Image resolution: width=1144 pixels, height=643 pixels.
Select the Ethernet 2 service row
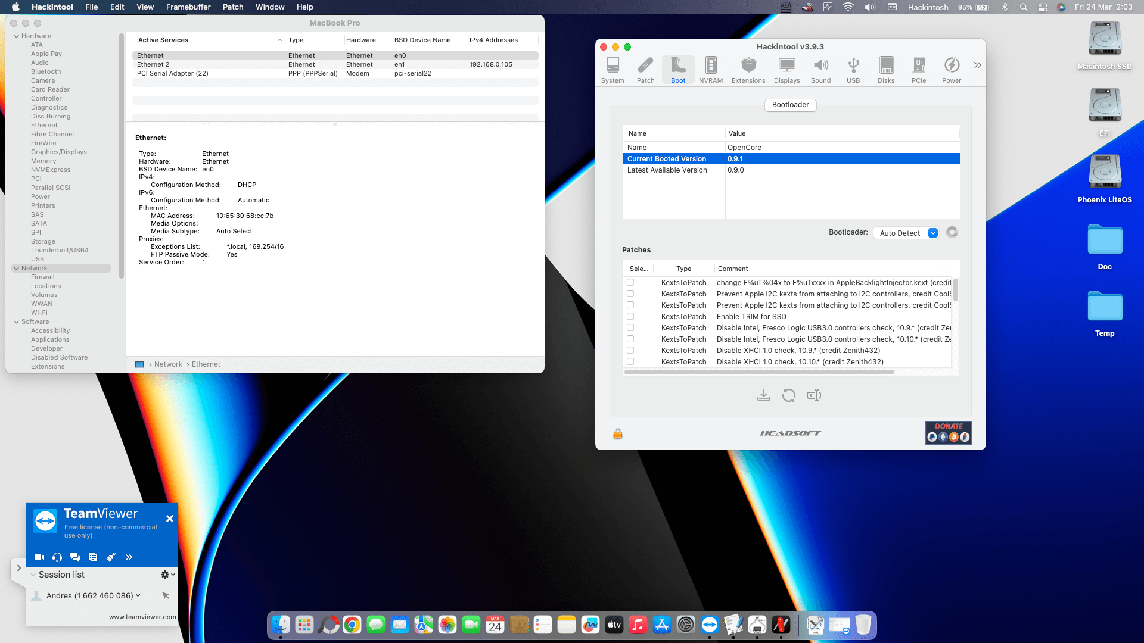[x=335, y=65]
